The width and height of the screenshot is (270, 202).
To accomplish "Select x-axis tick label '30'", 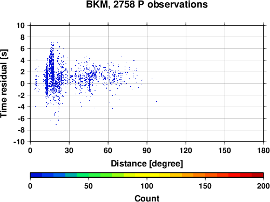I will click(x=69, y=150).
